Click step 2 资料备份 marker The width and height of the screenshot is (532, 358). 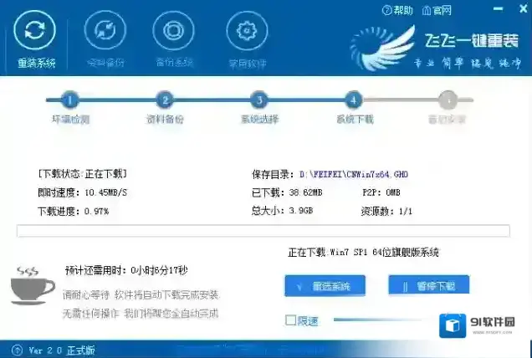click(165, 100)
